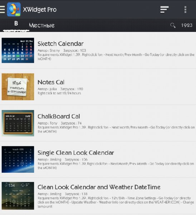Open ChalkBoard Cal thumbnail preview

click(18, 123)
